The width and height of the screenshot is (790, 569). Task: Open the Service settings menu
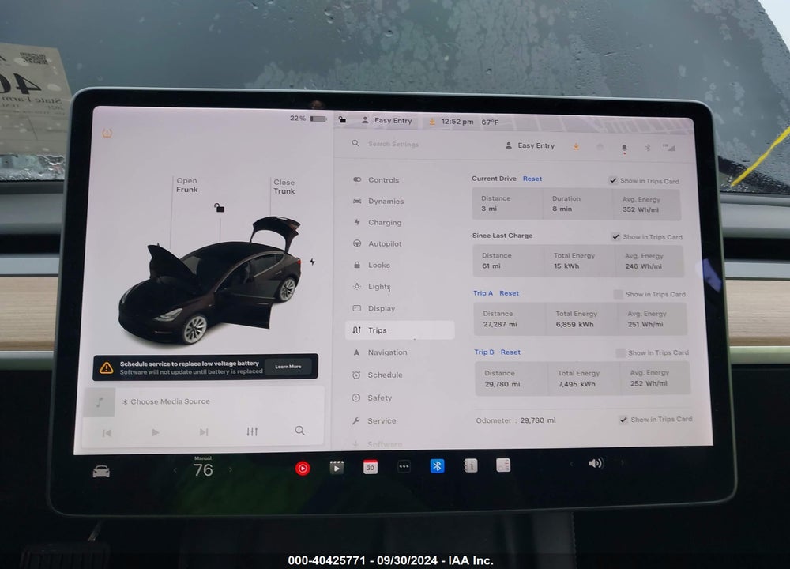(374, 421)
